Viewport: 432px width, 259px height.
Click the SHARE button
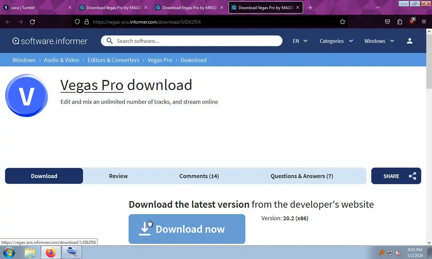click(396, 176)
